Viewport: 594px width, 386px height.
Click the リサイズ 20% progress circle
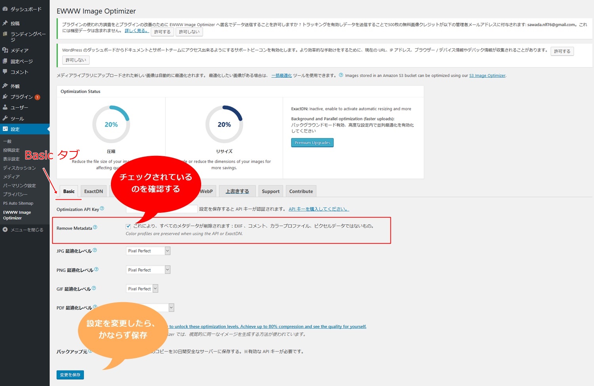pyautogui.click(x=224, y=124)
